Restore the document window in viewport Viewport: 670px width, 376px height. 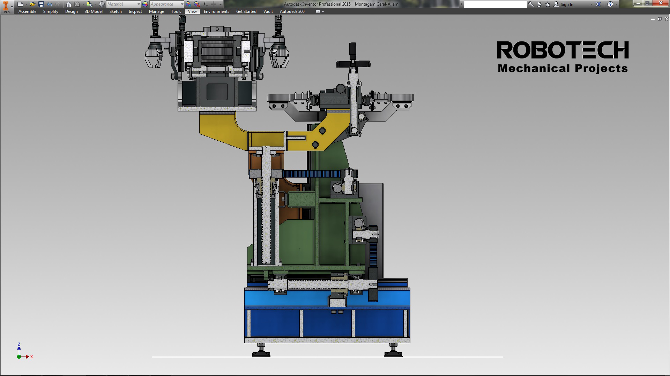click(660, 19)
